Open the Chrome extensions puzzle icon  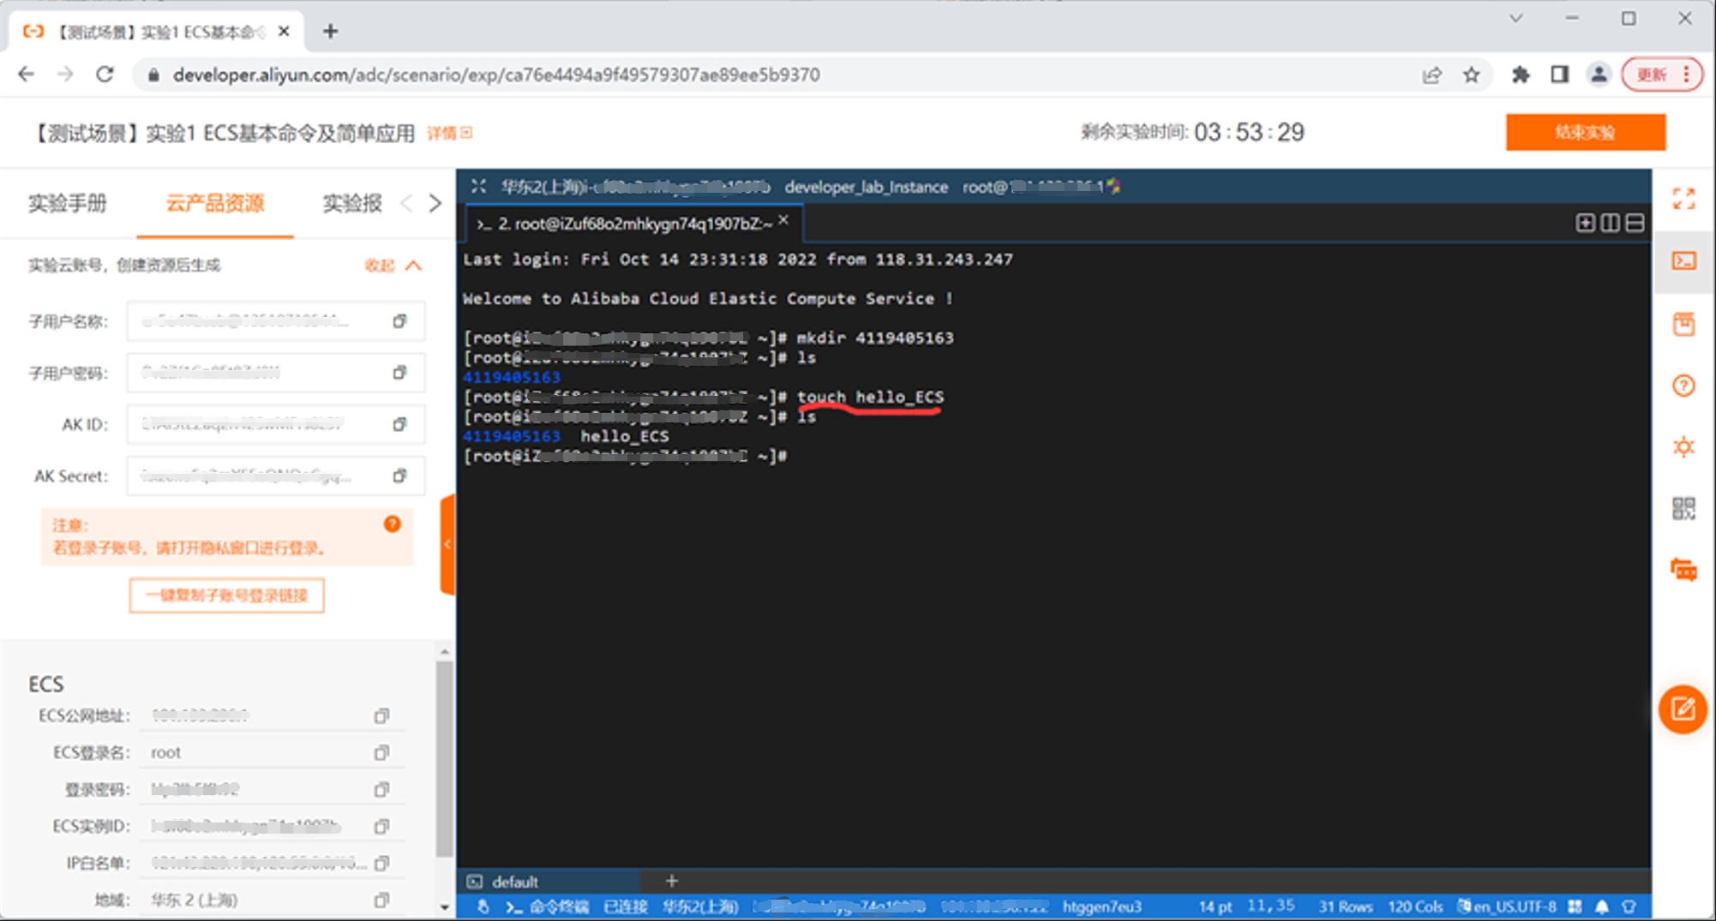coord(1520,75)
